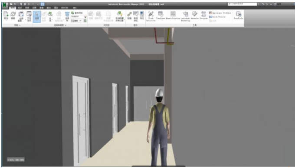The image size is (296, 168).
Task: Click the Print icon in quick access toolbar
Action: (25, 4)
